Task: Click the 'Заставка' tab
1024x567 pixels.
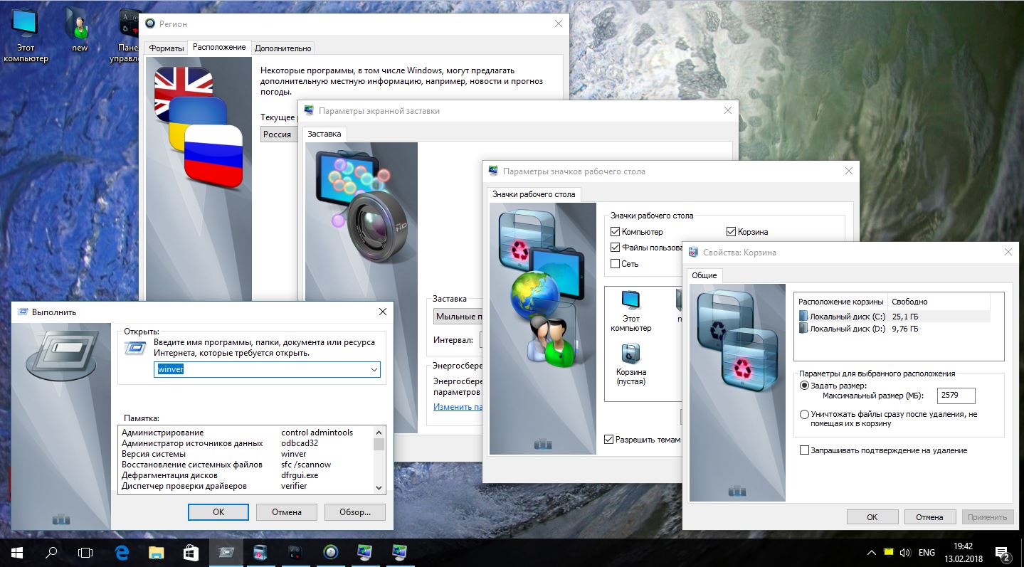Action: tap(324, 134)
